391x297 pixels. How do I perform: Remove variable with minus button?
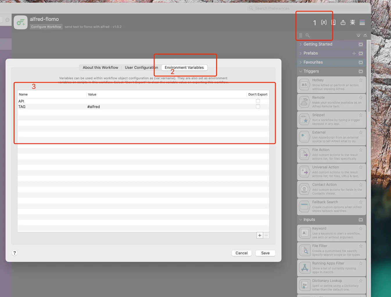tap(266, 235)
